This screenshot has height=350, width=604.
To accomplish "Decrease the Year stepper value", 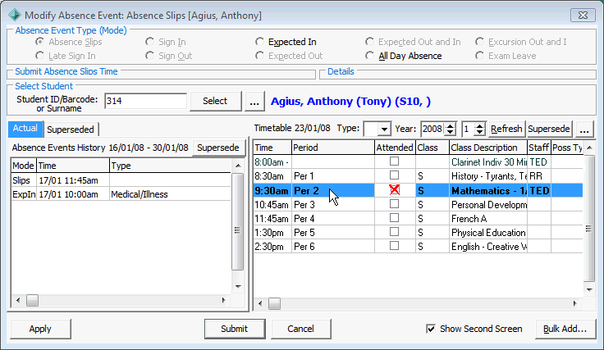I will tap(450, 132).
